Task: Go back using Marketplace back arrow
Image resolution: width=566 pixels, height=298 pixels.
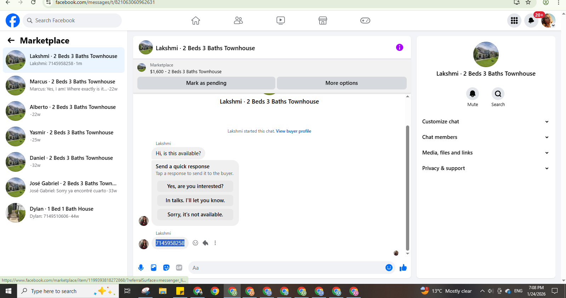Action: (11, 40)
